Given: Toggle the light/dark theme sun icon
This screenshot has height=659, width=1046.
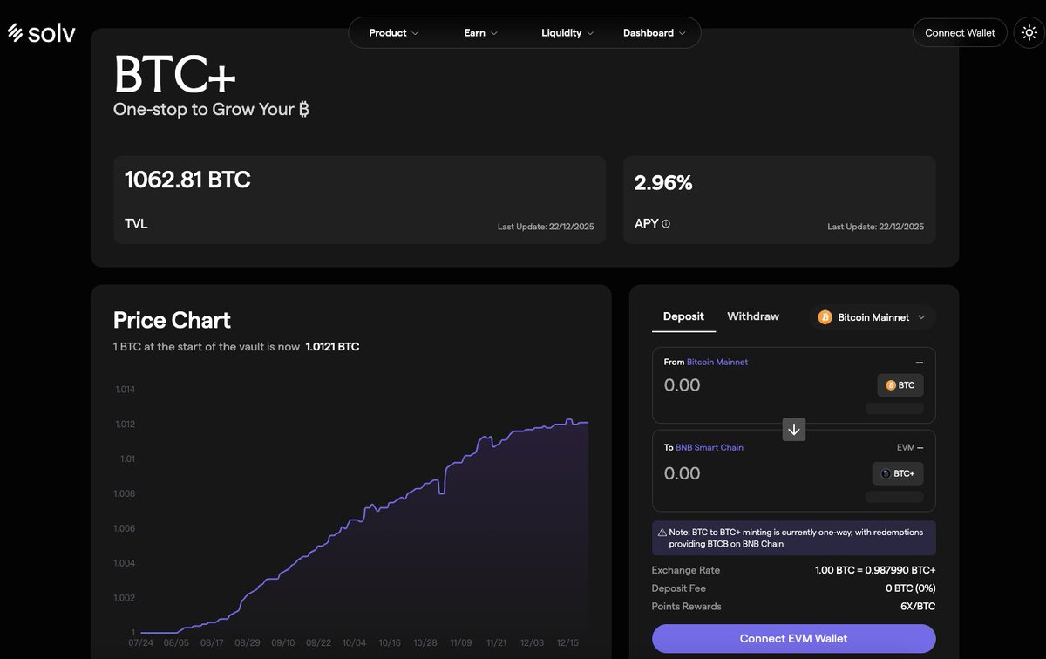Looking at the screenshot, I should tap(1029, 33).
